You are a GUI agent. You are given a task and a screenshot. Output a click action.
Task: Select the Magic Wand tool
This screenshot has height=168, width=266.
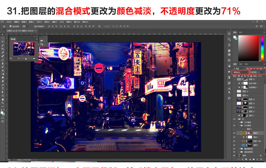[x=3, y=45]
